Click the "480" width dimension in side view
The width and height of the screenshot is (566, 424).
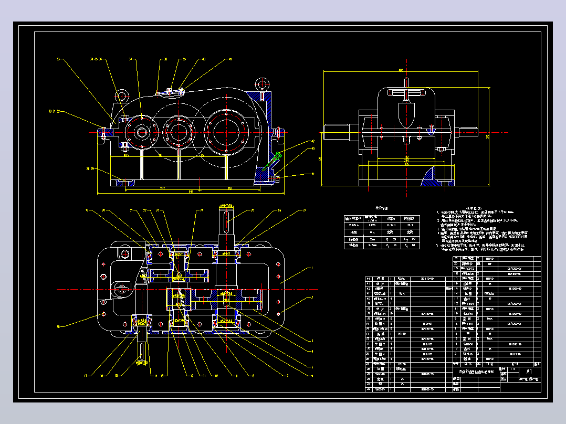point(401,70)
